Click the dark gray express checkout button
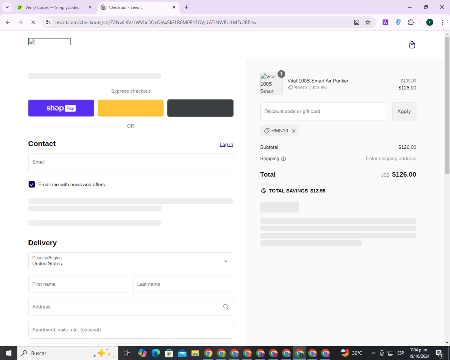The width and height of the screenshot is (450, 360). (200, 108)
